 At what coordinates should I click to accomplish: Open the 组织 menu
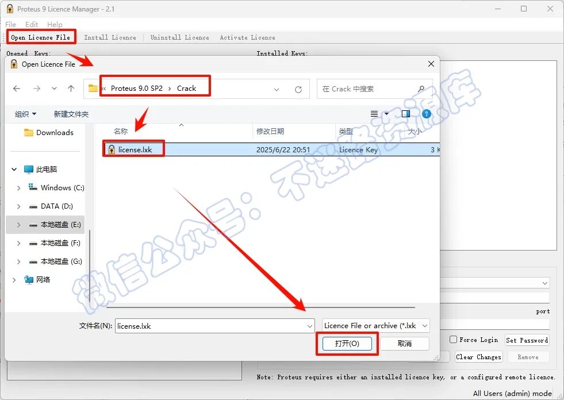point(25,114)
